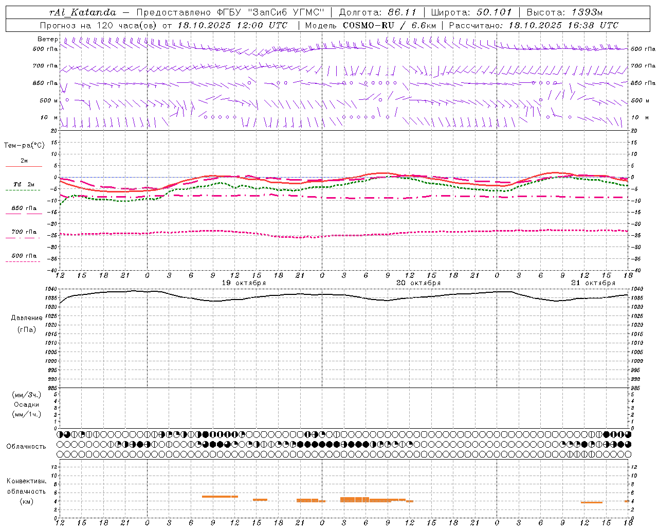Click the Долгота: 86.11 value

[378, 12]
